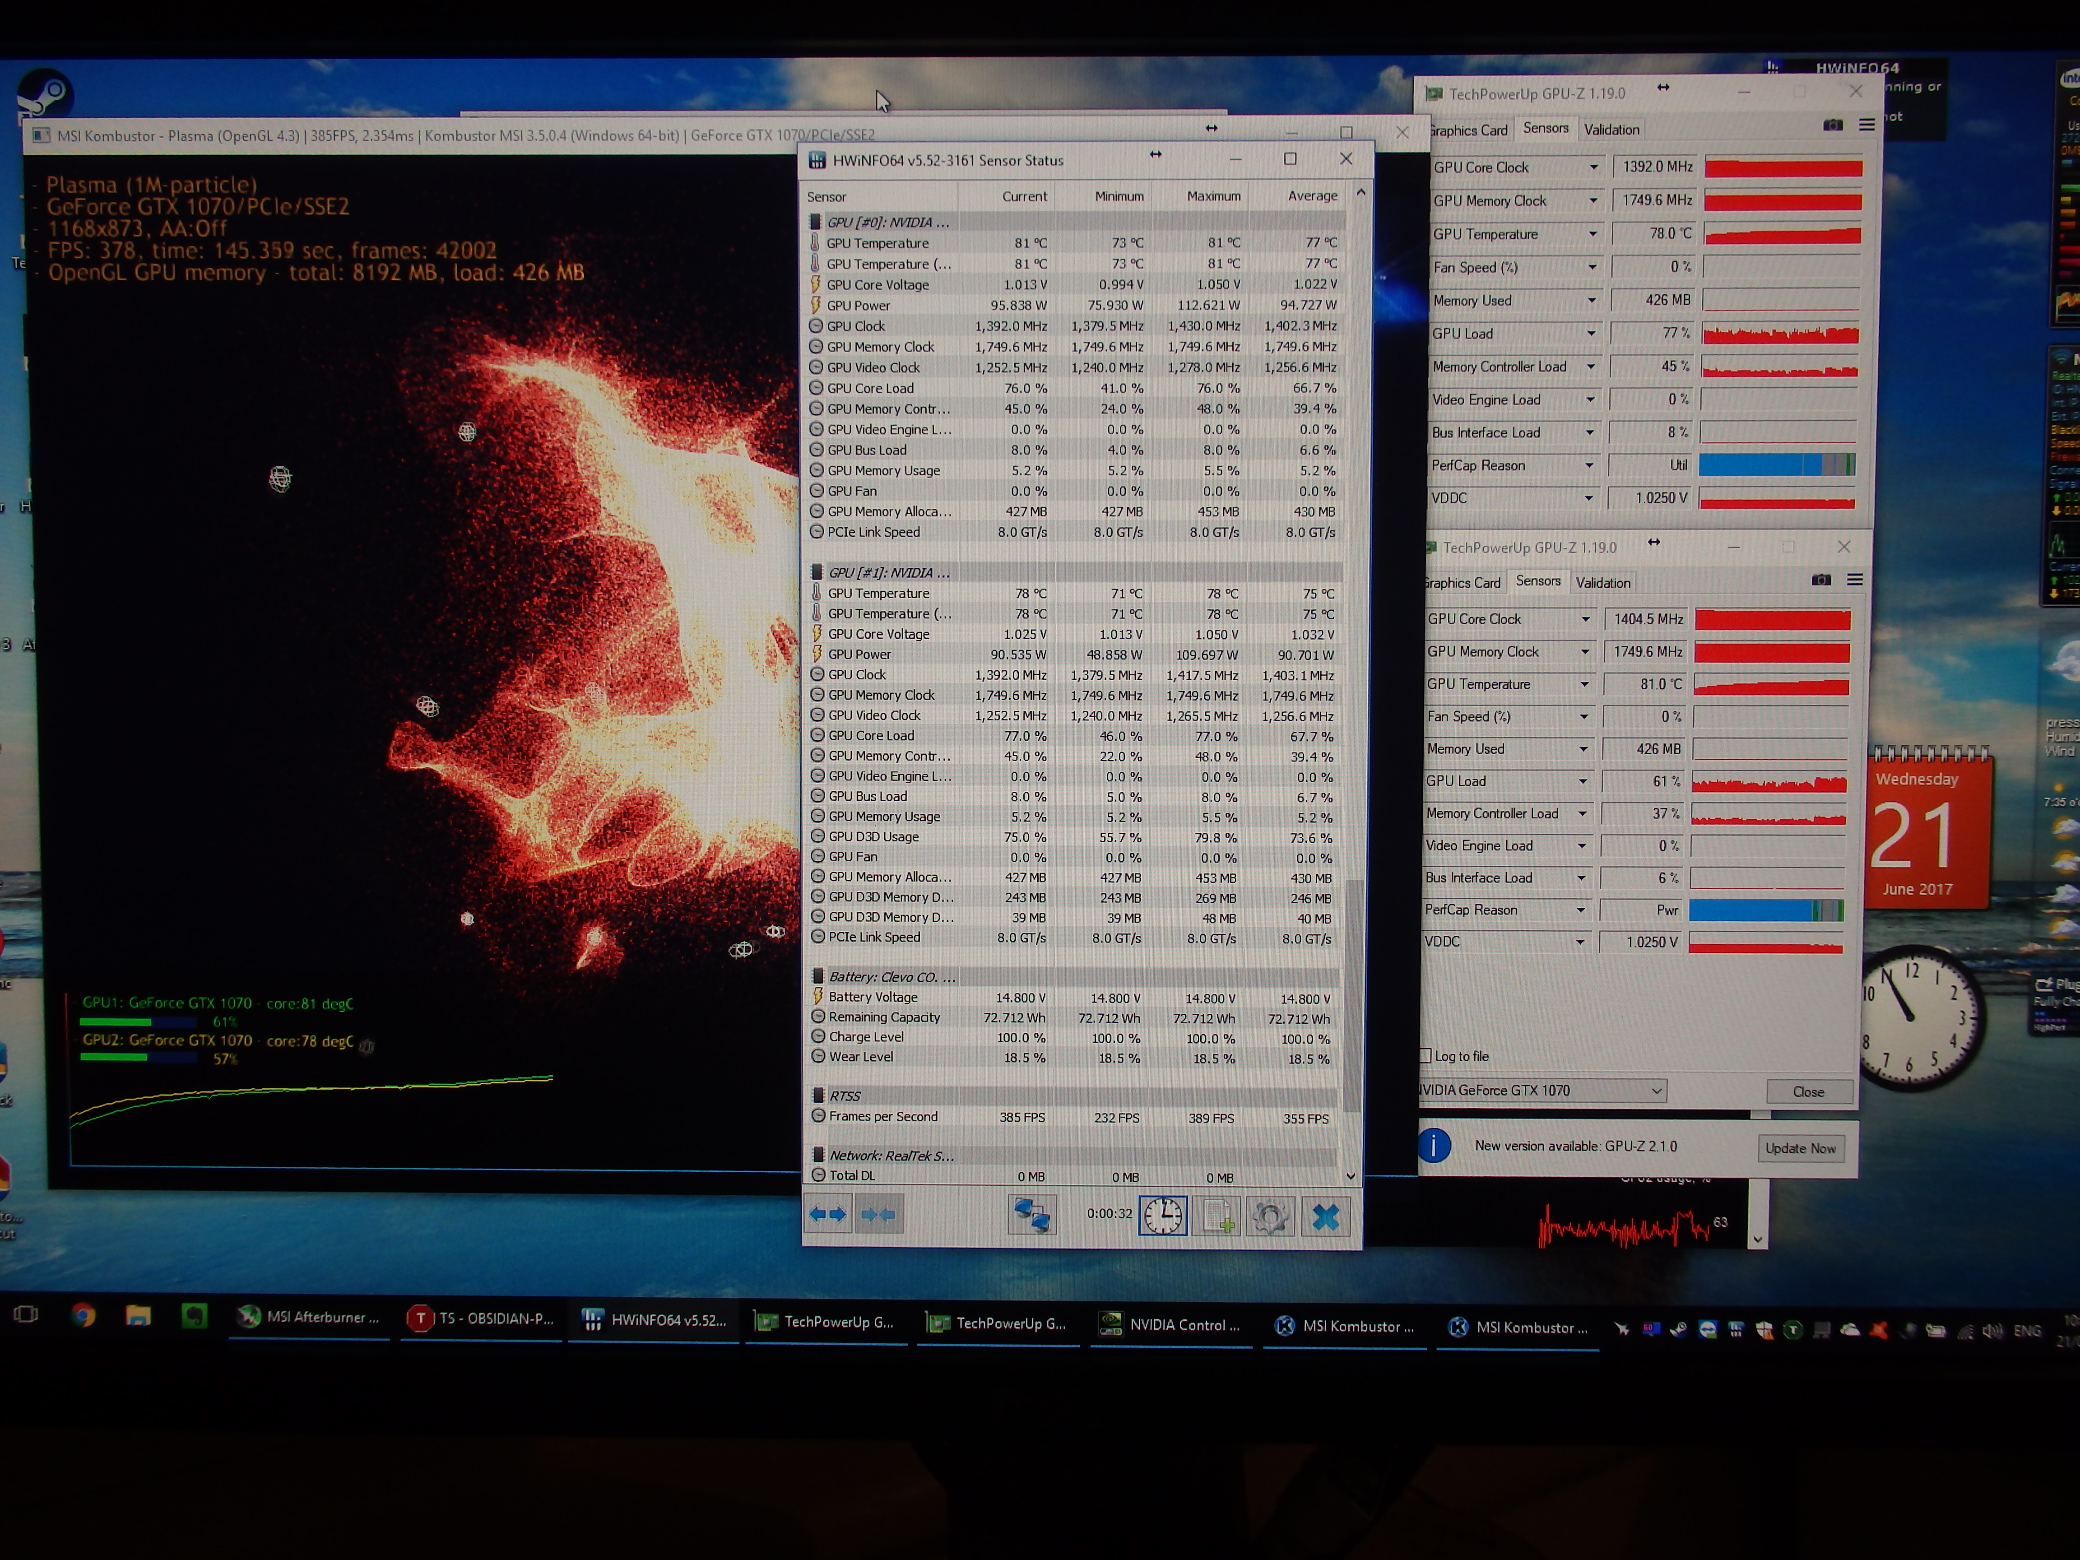
Task: Select Sensors tab in upper GPU-Z
Action: (x=1546, y=128)
